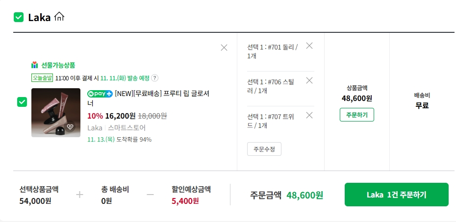Open the lip glosser product thumbnail
456x222 pixels.
click(x=55, y=113)
